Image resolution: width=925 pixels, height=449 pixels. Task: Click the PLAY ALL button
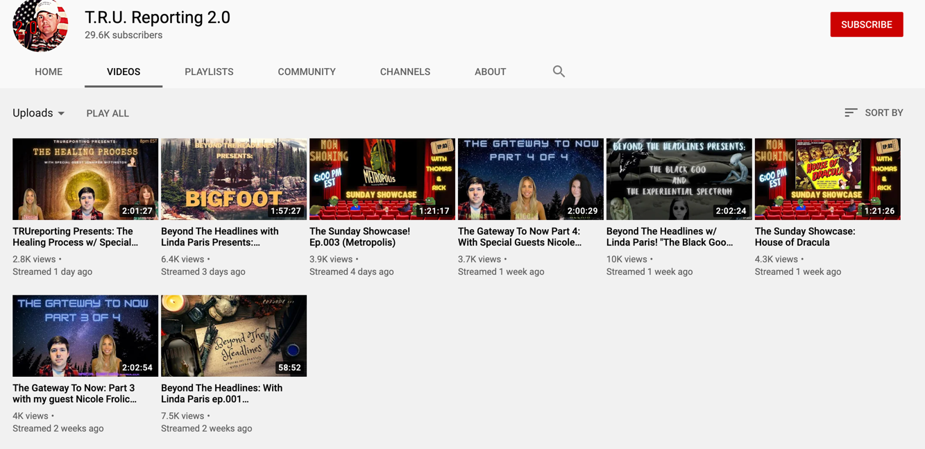[x=107, y=112]
